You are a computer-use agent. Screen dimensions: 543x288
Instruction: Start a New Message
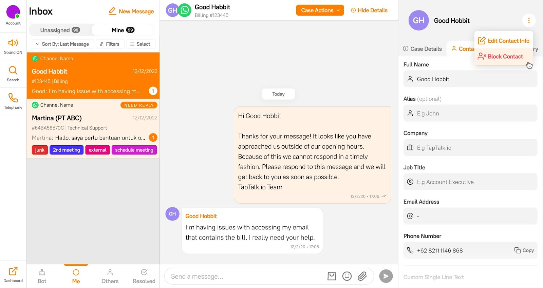[x=131, y=11]
